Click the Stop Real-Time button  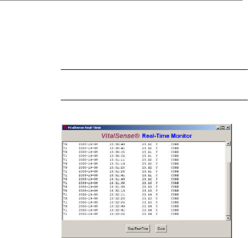(x=138, y=229)
